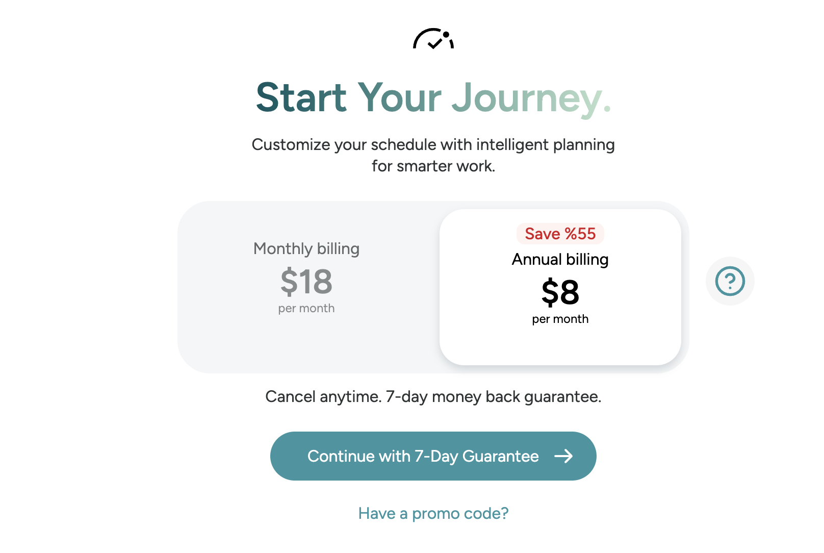Click the word "Start" in the heading

point(301,97)
